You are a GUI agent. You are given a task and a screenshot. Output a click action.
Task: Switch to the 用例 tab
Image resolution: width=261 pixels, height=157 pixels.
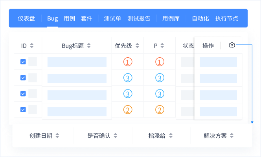(x=69, y=18)
